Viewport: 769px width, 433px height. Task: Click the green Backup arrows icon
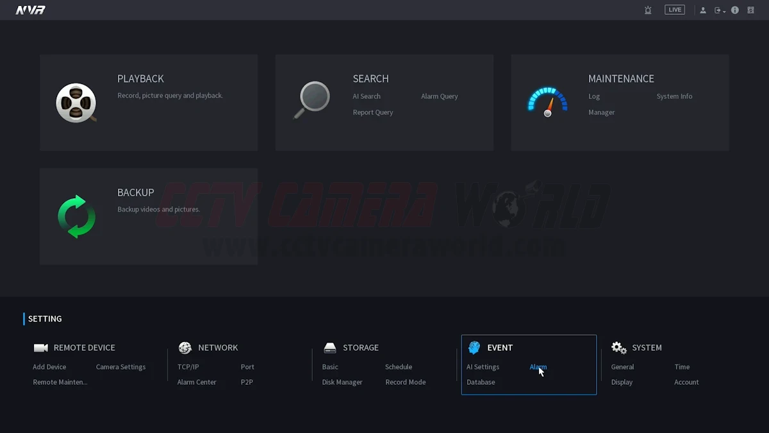76,216
